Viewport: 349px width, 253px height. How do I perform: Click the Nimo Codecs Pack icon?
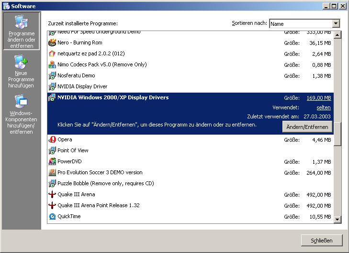coord(52,64)
